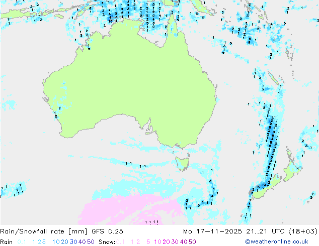
Task: Click the 'Mo 17-11-2025' date text
Action: click(x=212, y=231)
